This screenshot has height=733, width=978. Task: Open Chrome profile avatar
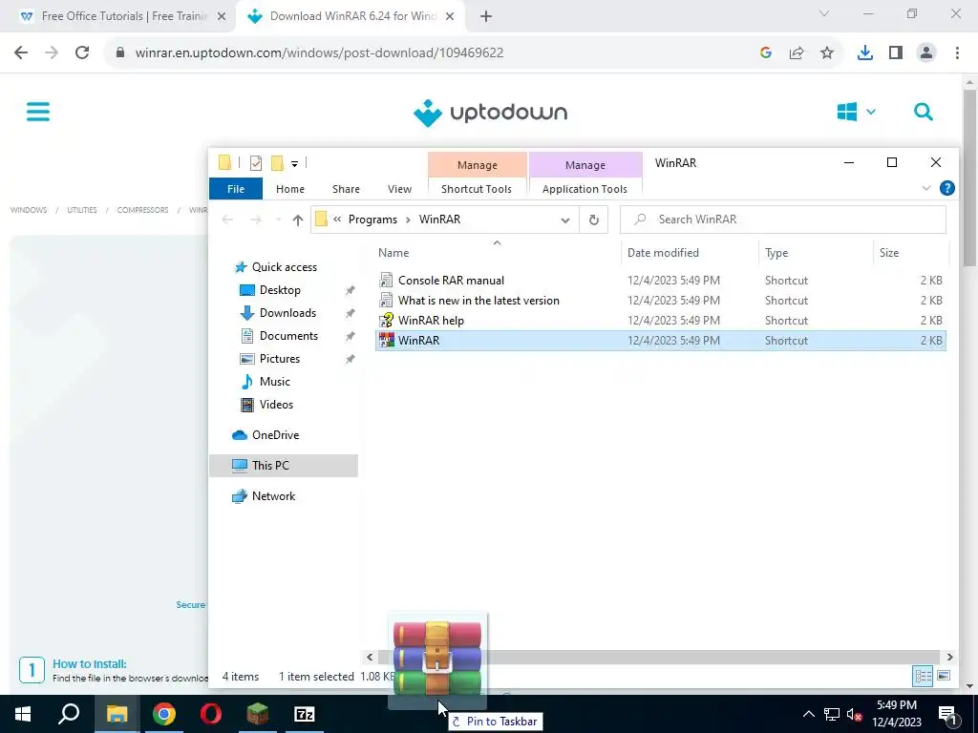click(x=926, y=53)
